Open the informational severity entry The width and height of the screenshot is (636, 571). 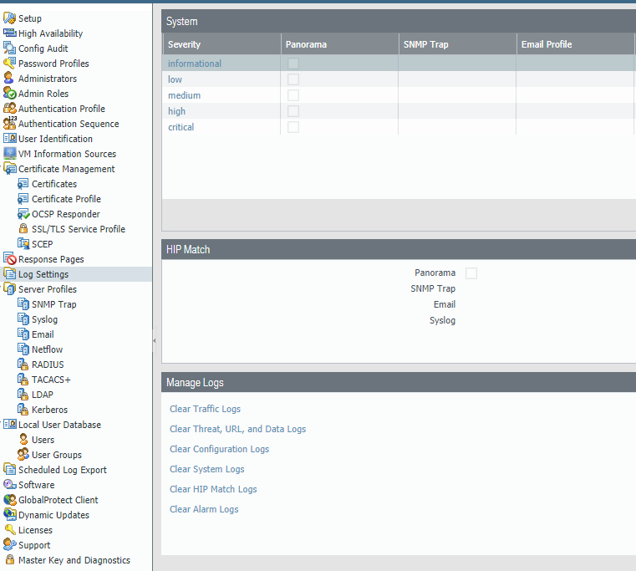click(x=195, y=64)
